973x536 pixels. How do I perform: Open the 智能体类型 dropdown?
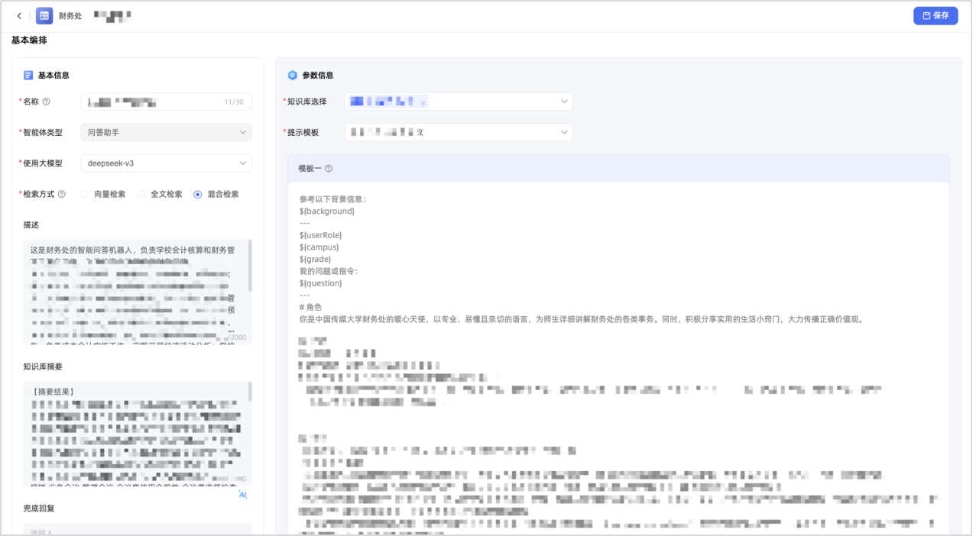166,133
